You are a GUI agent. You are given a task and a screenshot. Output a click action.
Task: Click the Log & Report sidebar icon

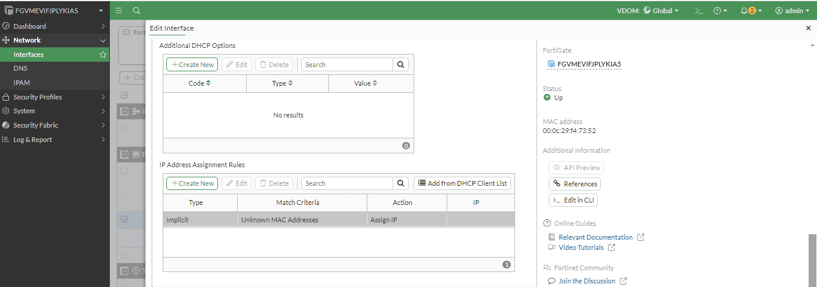(6, 140)
